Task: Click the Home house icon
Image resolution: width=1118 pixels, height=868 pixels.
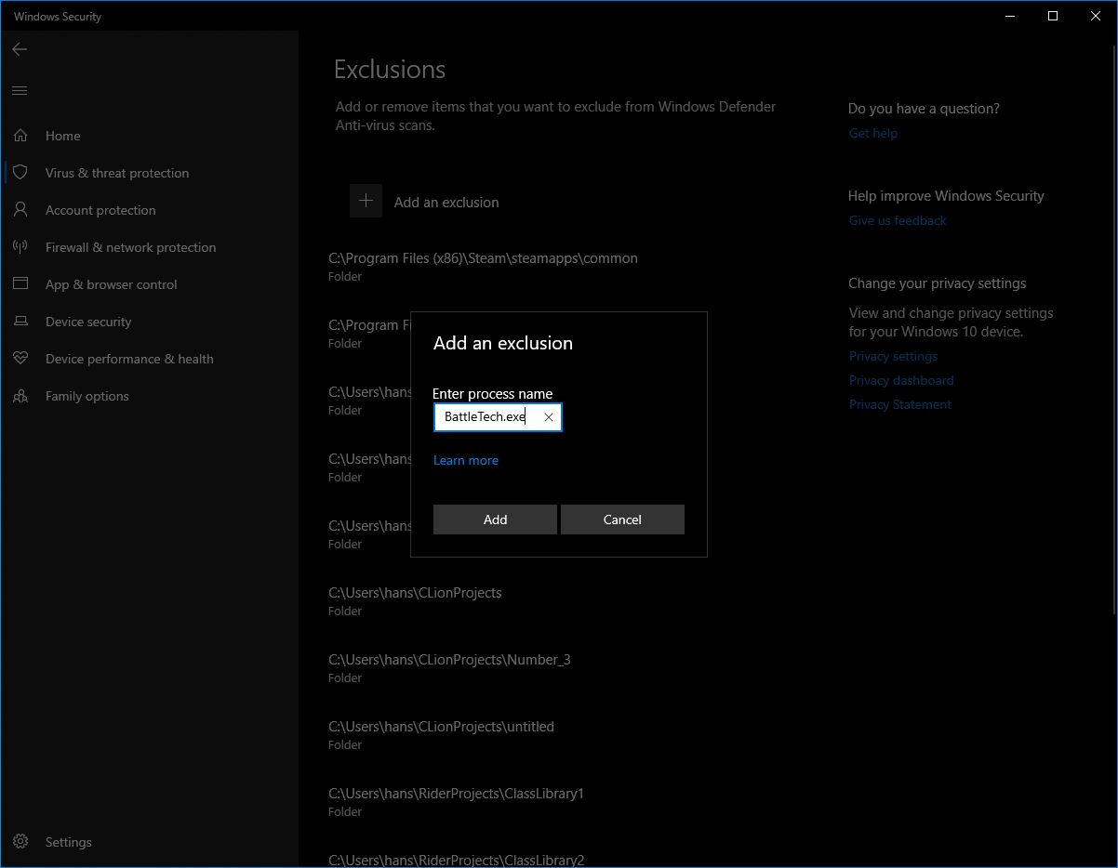Action: (20, 136)
